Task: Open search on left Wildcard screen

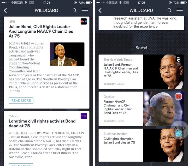Action: (75, 10)
